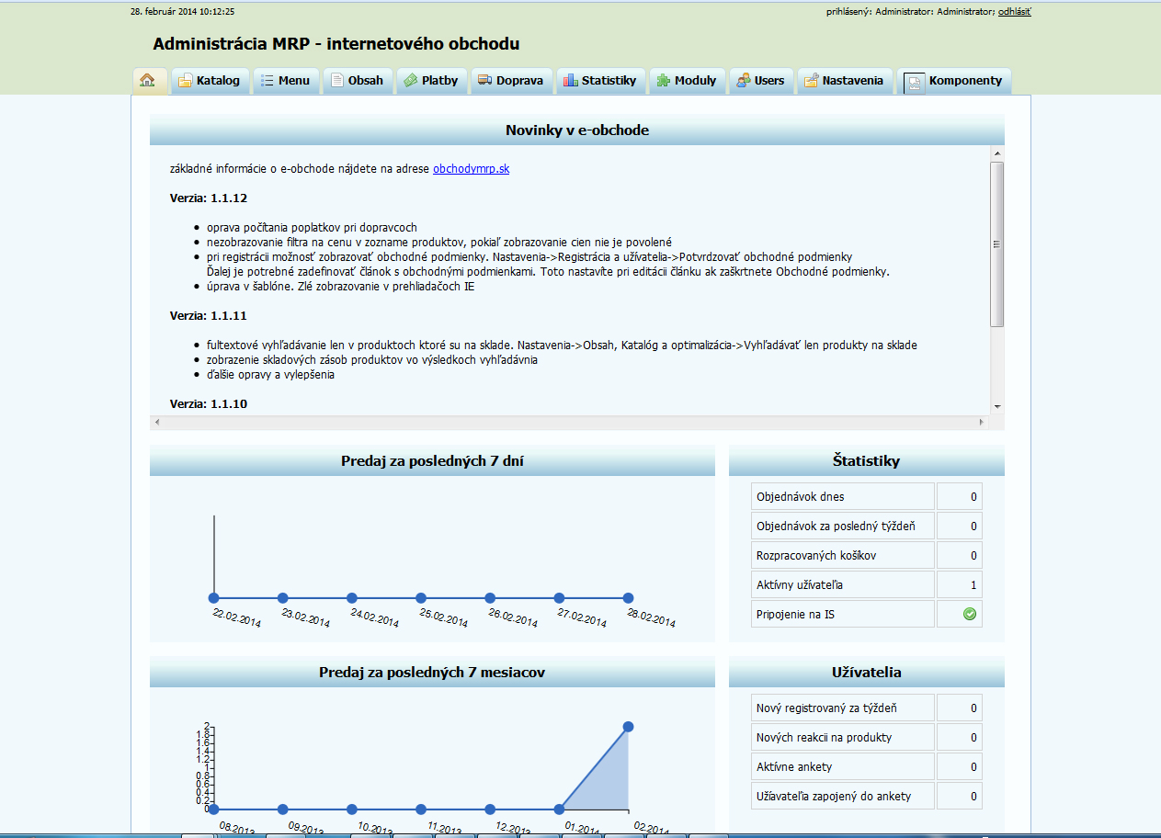Select the Users tab
Viewport: 1161px width, 838px height.
coord(761,81)
